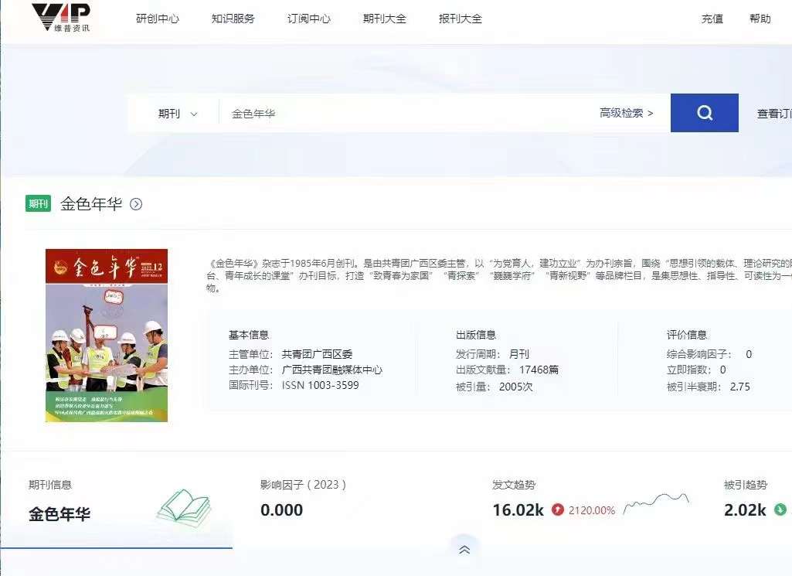Click the red up-arrow trend icon beside 16.02k

click(x=558, y=510)
